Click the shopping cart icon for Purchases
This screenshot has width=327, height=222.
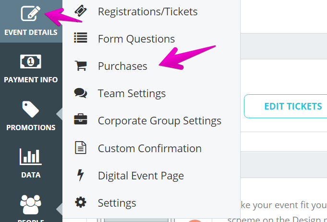pos(81,66)
